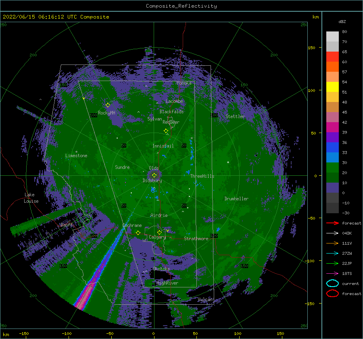Pick the slate purple 10-0 dBZ swatch
This screenshot has height=339, width=363.
point(332,188)
